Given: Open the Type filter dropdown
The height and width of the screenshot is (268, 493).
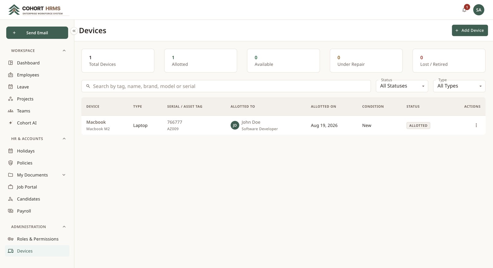Looking at the screenshot, I should coord(459,86).
